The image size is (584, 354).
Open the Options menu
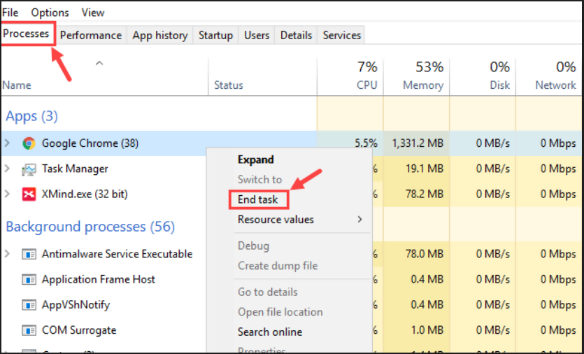50,13
